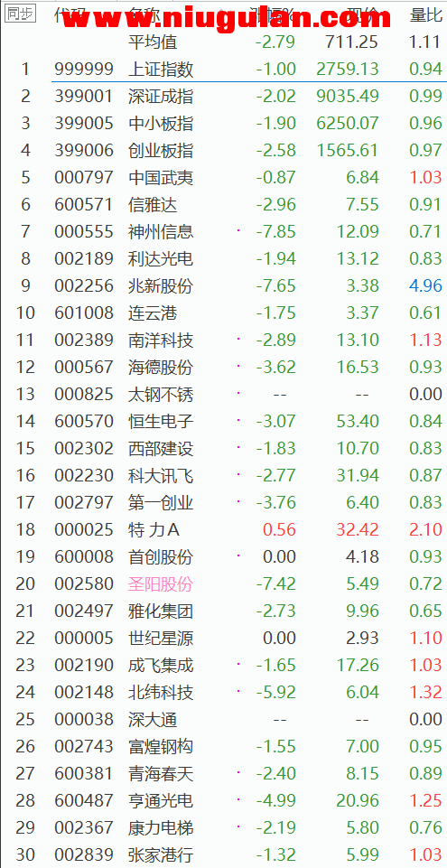This screenshot has width=447, height=868.
Task: Sort by the 量比 column header
Action: coord(425,15)
